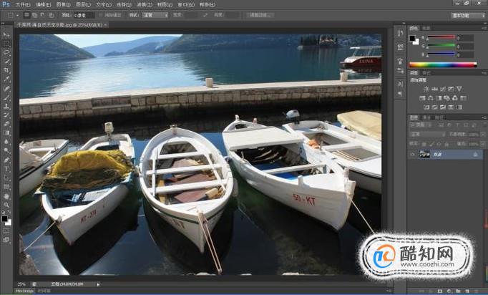Image resolution: width=488 pixels, height=295 pixels.
Task: Open the layer blend mode dropdown
Action: pyautogui.click(x=427, y=135)
